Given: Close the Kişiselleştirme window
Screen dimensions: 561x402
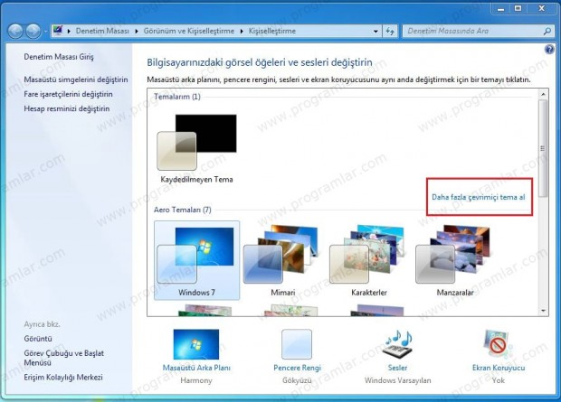Looking at the screenshot, I should pos(542,9).
